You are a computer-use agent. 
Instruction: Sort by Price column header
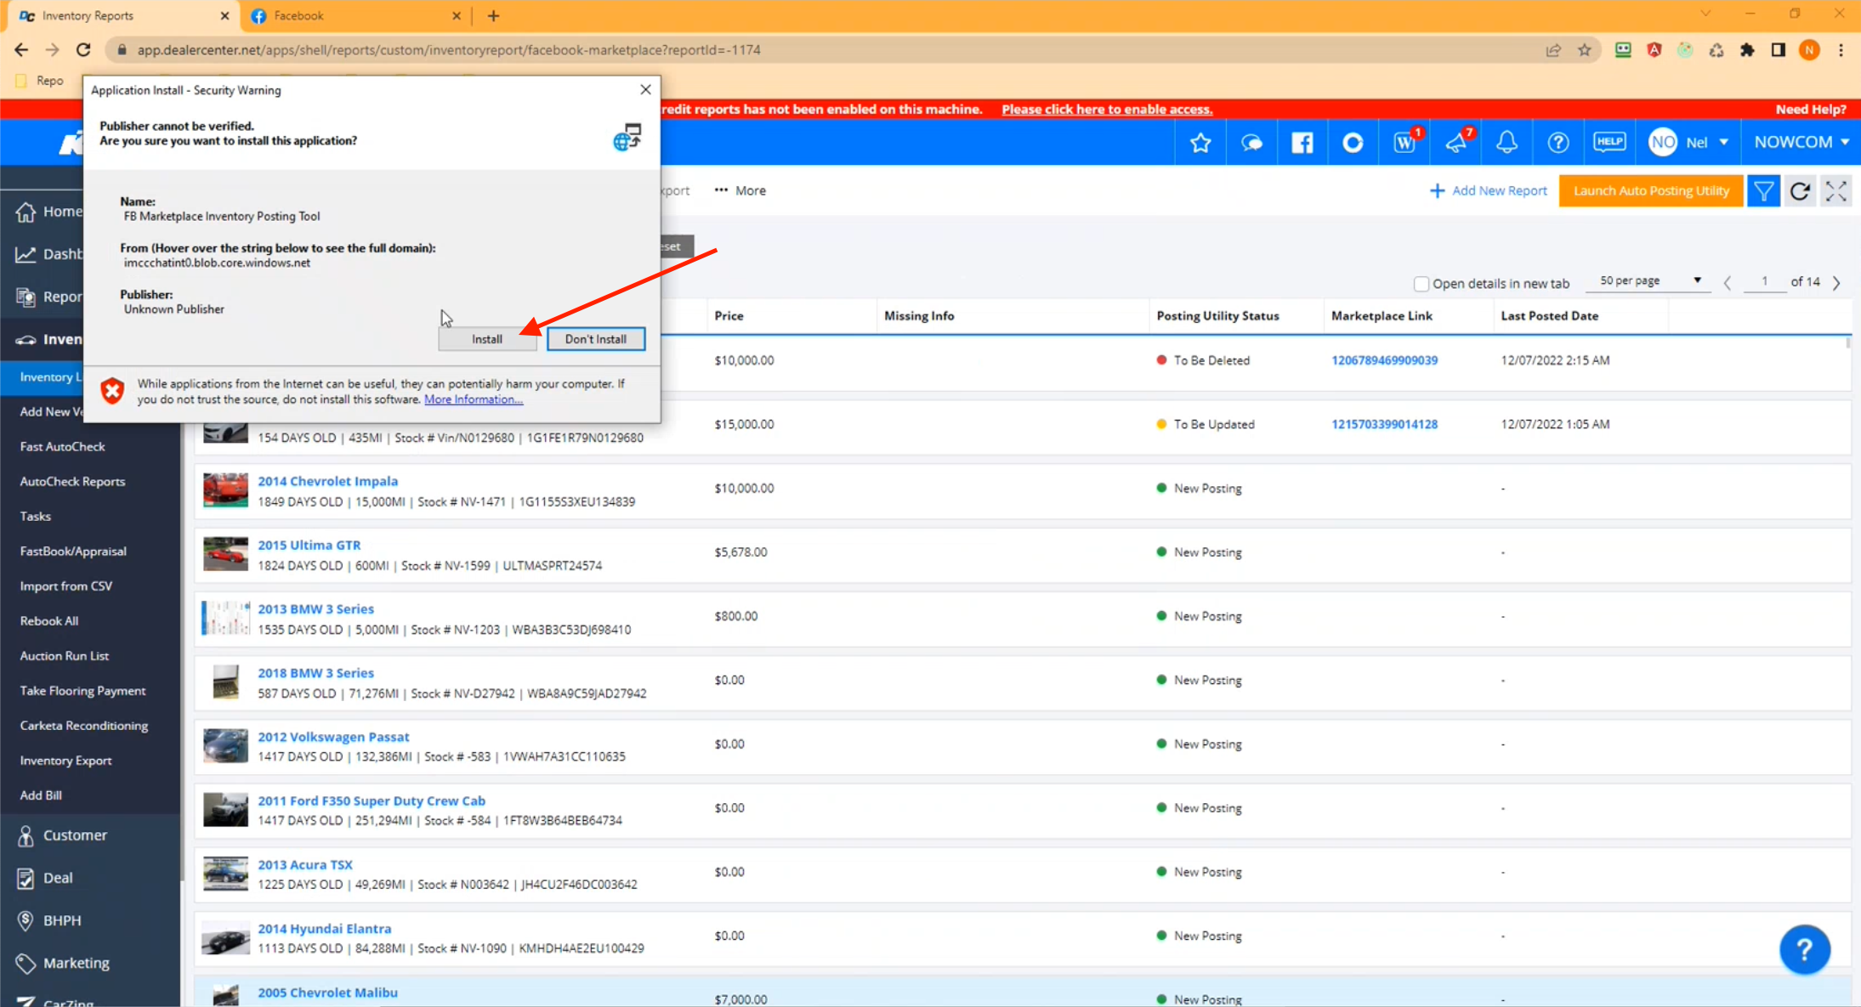tap(729, 316)
